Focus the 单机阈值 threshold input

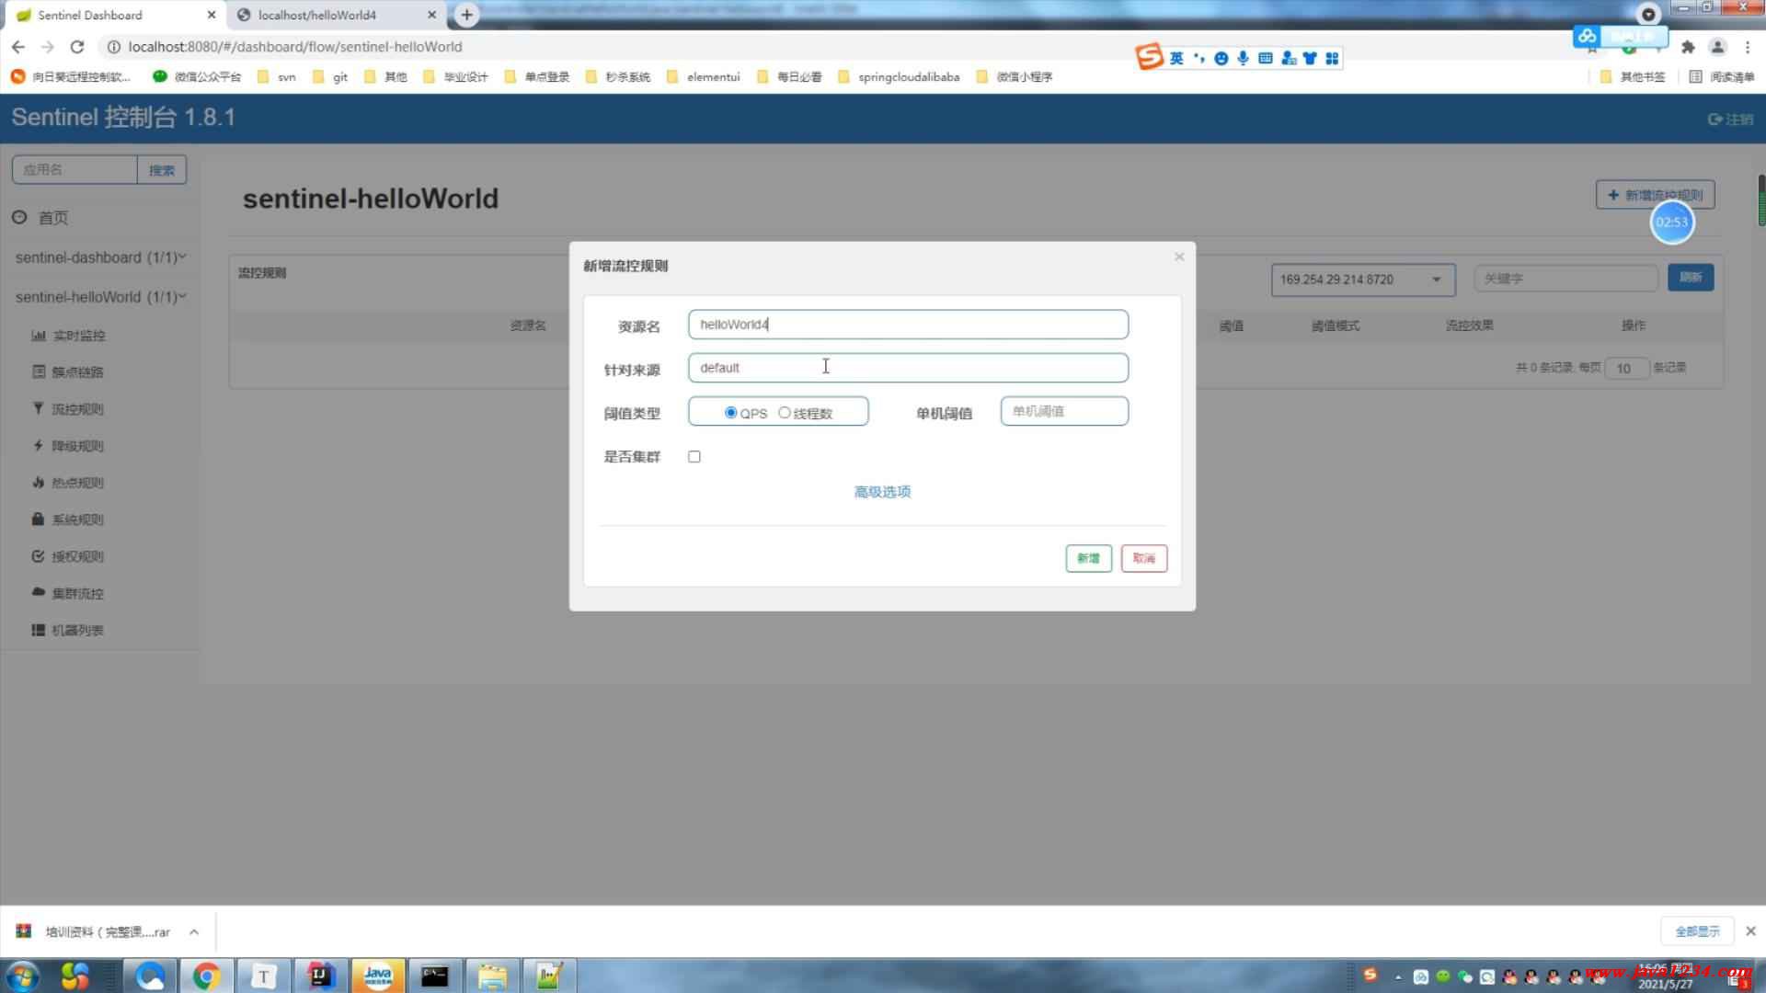click(1064, 411)
